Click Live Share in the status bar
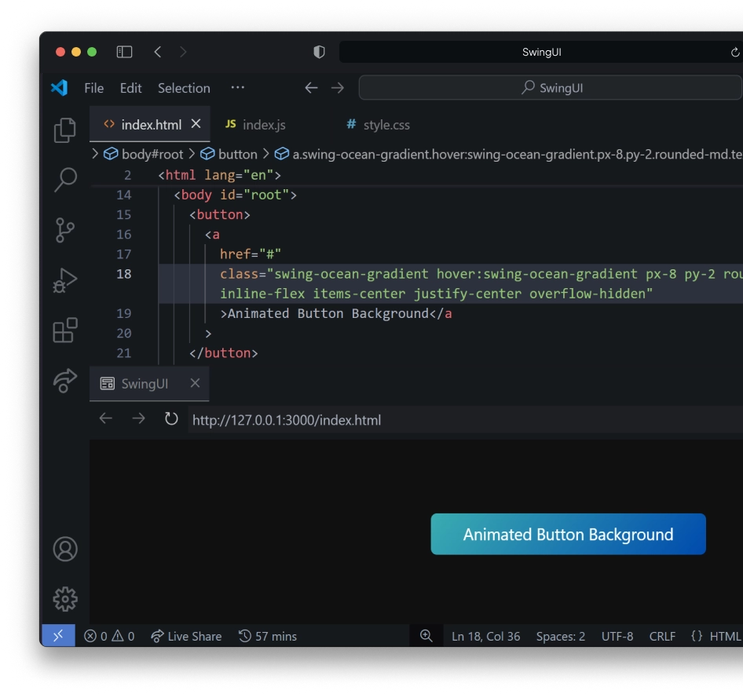The height and width of the screenshot is (694, 743). click(x=186, y=636)
